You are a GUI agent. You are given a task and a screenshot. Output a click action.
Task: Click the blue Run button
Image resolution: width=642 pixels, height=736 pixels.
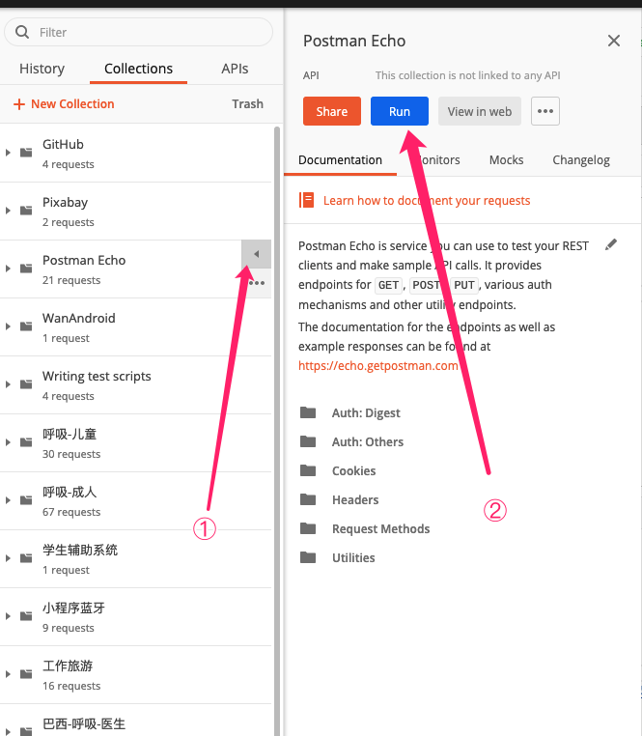(x=400, y=111)
